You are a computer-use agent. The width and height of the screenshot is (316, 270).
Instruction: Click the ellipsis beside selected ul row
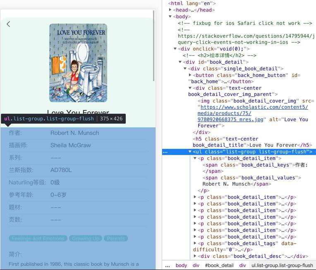(165, 152)
